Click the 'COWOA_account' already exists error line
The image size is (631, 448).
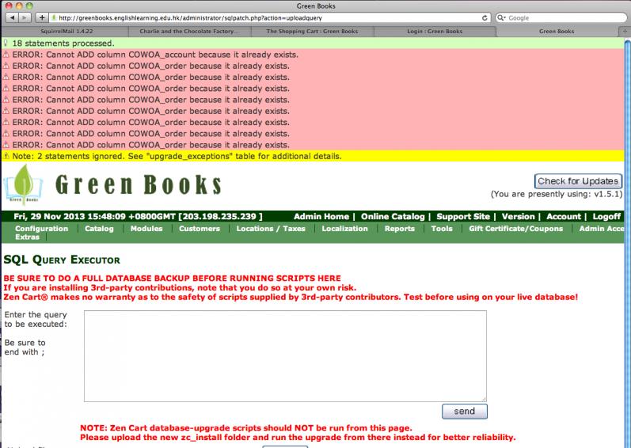[x=155, y=55]
